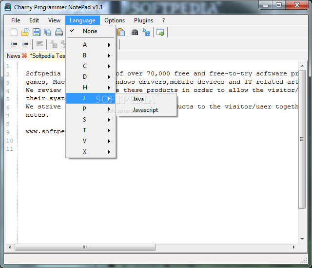Paste from clipboard icon
The image size is (312, 268).
pyautogui.click(x=121, y=32)
